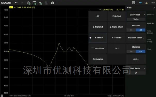156x97 pixels.
Task: Click marker 1 readout 2.950000 GHz
Action: point(106,10)
